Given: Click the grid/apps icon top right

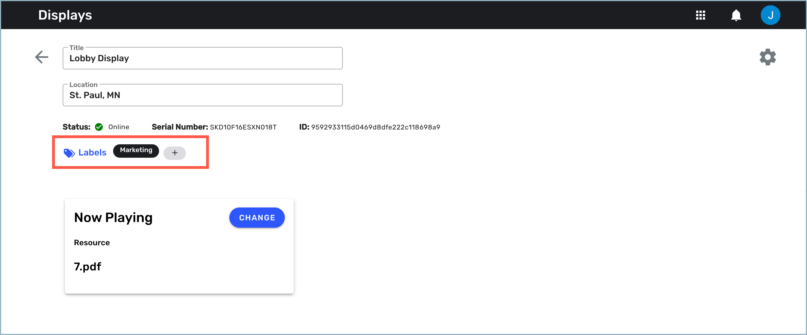Looking at the screenshot, I should coord(701,15).
